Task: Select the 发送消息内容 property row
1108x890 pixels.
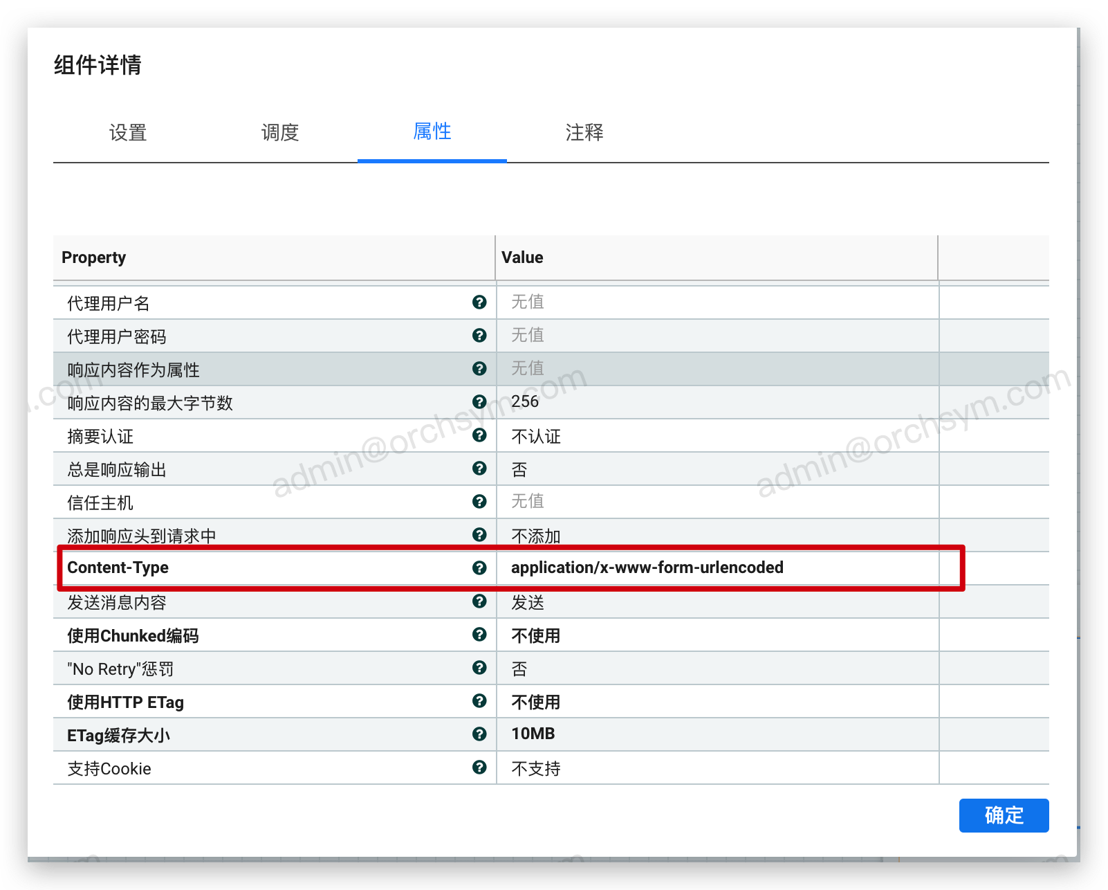Action: coord(263,603)
